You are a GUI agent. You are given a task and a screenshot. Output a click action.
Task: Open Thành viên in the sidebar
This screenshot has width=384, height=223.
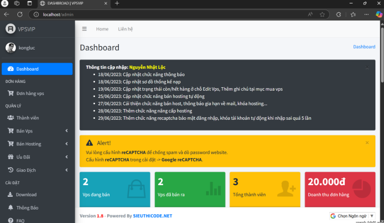pyautogui.click(x=27, y=118)
